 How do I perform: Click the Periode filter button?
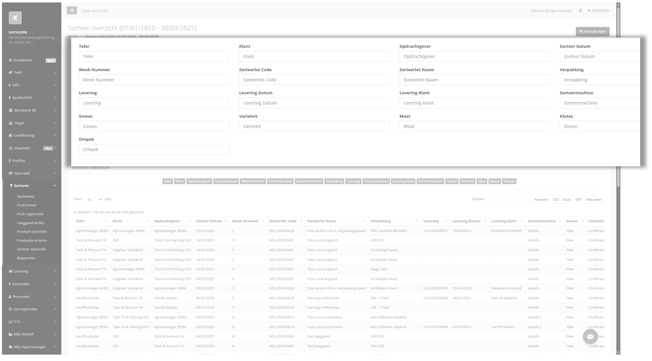click(592, 32)
